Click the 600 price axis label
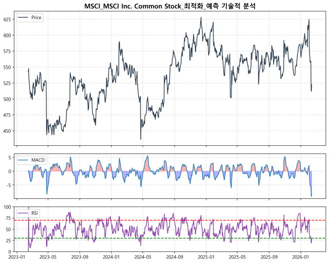Image resolution: width=329 pixels, height=263 pixels. pos(7,35)
